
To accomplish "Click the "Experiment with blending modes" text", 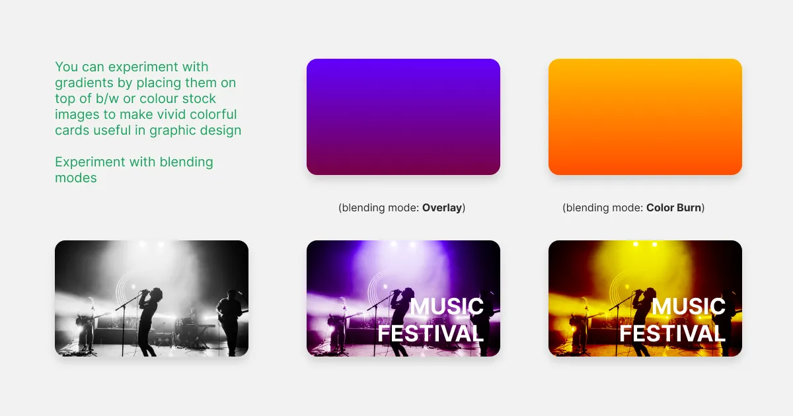I will pos(133,170).
